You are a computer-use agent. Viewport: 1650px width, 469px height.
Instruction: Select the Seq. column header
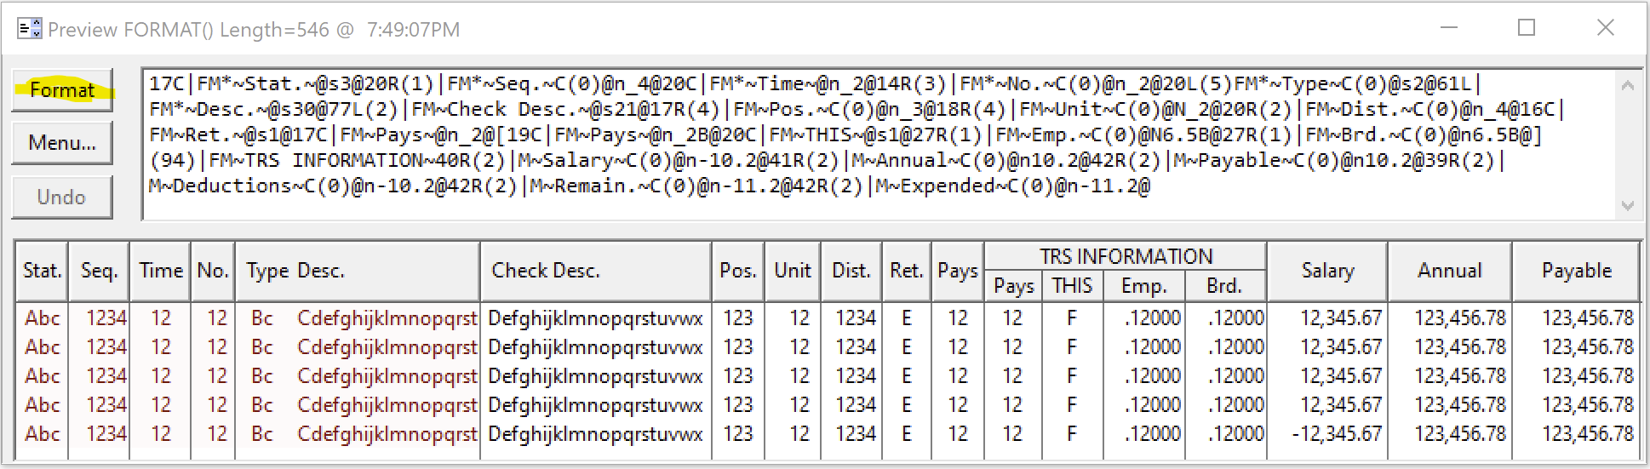coord(100,271)
